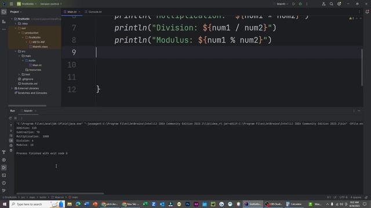Toggle Scroll to End in the Run console

pyautogui.click(x=11, y=140)
